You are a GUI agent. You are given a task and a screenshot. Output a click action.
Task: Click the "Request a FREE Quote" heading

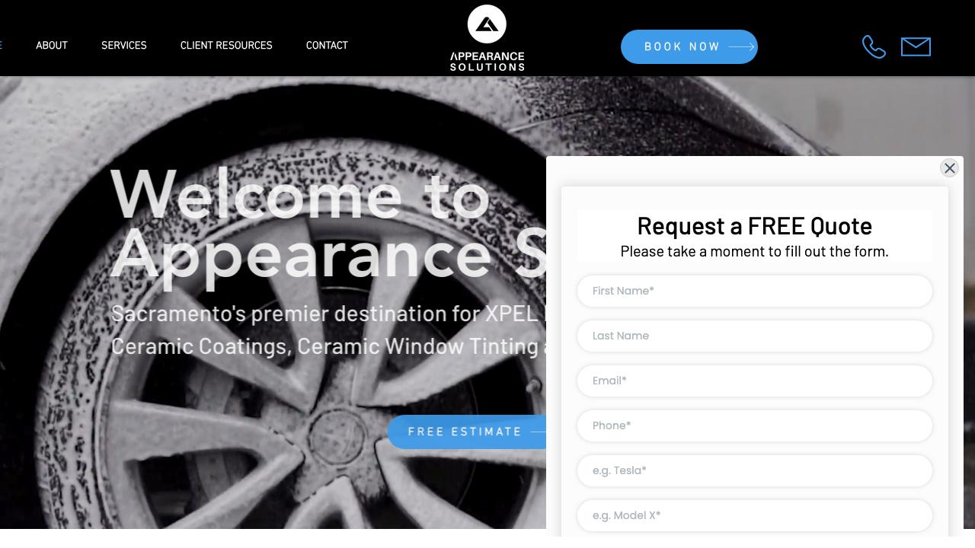pos(754,226)
